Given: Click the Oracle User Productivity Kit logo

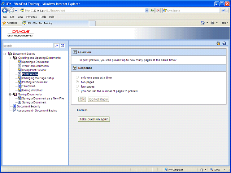Looking at the screenshot, I should coord(21,34).
